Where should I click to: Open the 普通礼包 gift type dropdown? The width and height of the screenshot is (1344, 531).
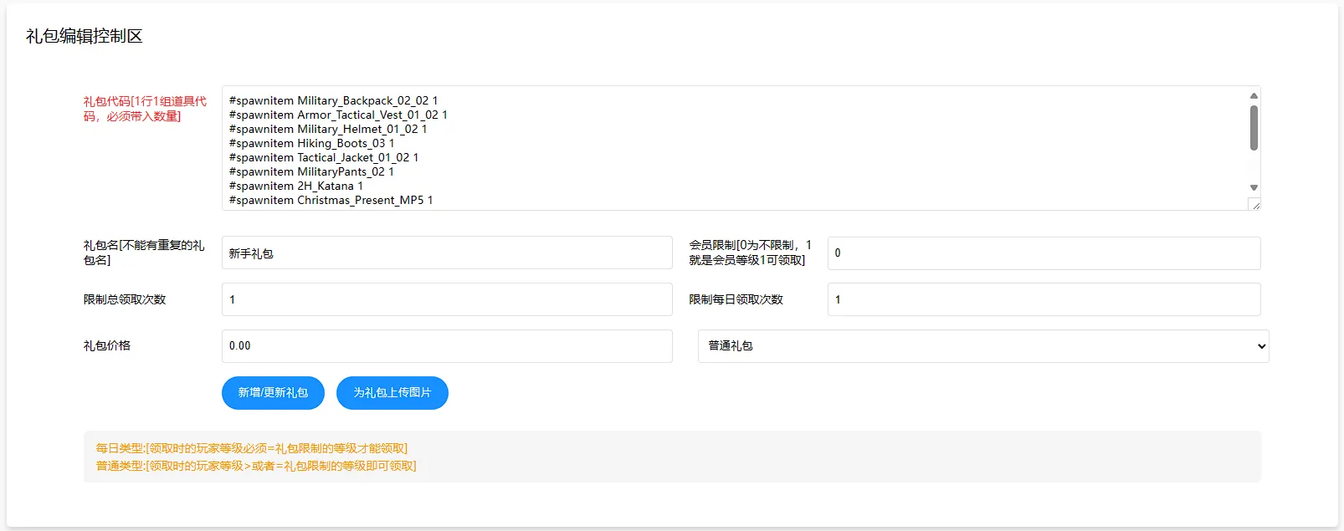[x=982, y=346]
